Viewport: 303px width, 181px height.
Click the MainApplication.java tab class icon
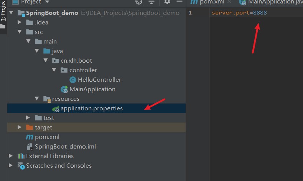[242, 2]
